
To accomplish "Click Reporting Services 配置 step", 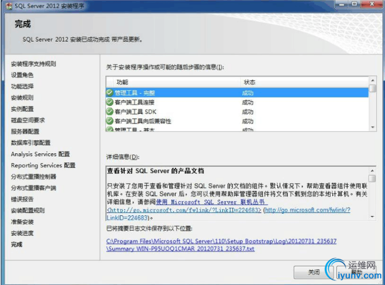I will pyautogui.click(x=43, y=166).
